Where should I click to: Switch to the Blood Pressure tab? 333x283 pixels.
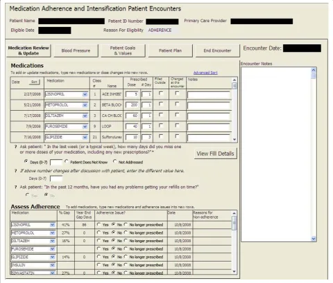click(x=76, y=51)
